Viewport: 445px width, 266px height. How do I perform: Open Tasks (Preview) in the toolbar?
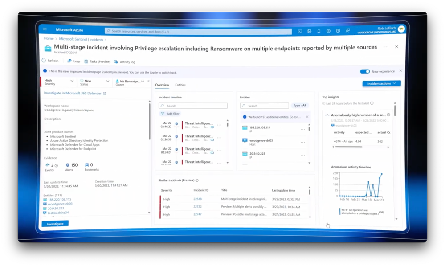tap(98, 61)
